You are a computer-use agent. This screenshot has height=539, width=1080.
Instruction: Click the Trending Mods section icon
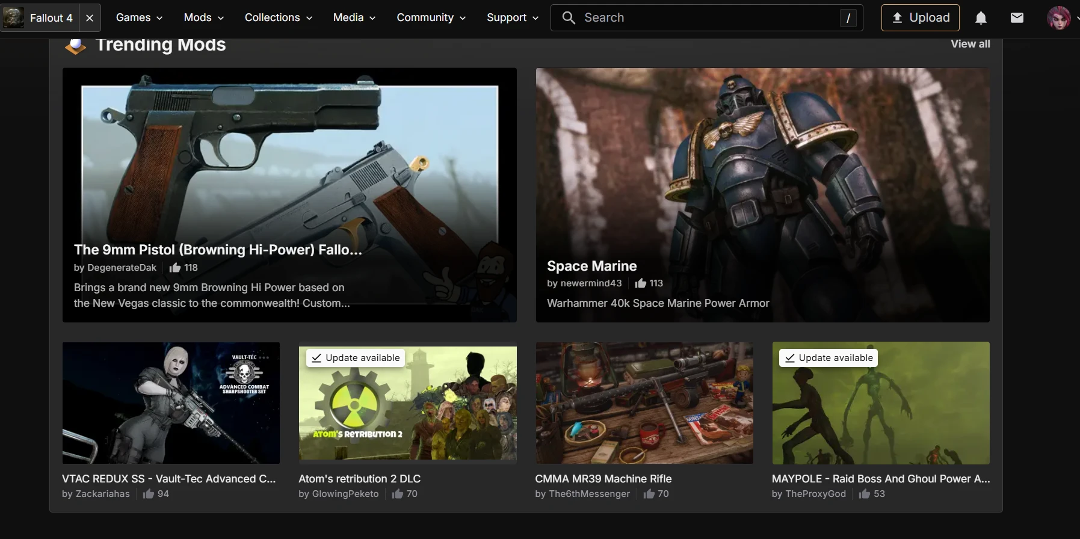point(75,45)
